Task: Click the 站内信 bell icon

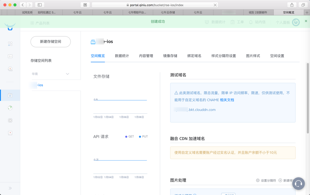Action: click(x=251, y=22)
